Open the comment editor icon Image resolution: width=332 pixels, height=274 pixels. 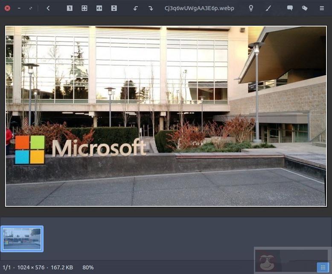point(290,8)
